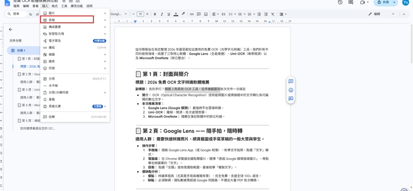Decrease font size with minus button
The image size is (413, 191).
[x=134, y=14]
